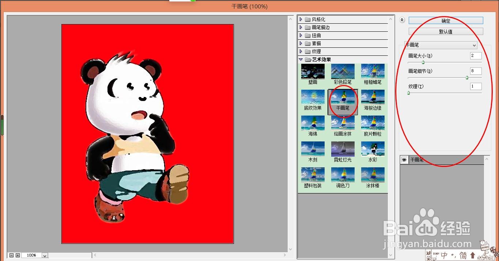Viewport: 499px width, 261px height.
Task: Adjust the 画笔大小 slider handle
Action: point(423,62)
